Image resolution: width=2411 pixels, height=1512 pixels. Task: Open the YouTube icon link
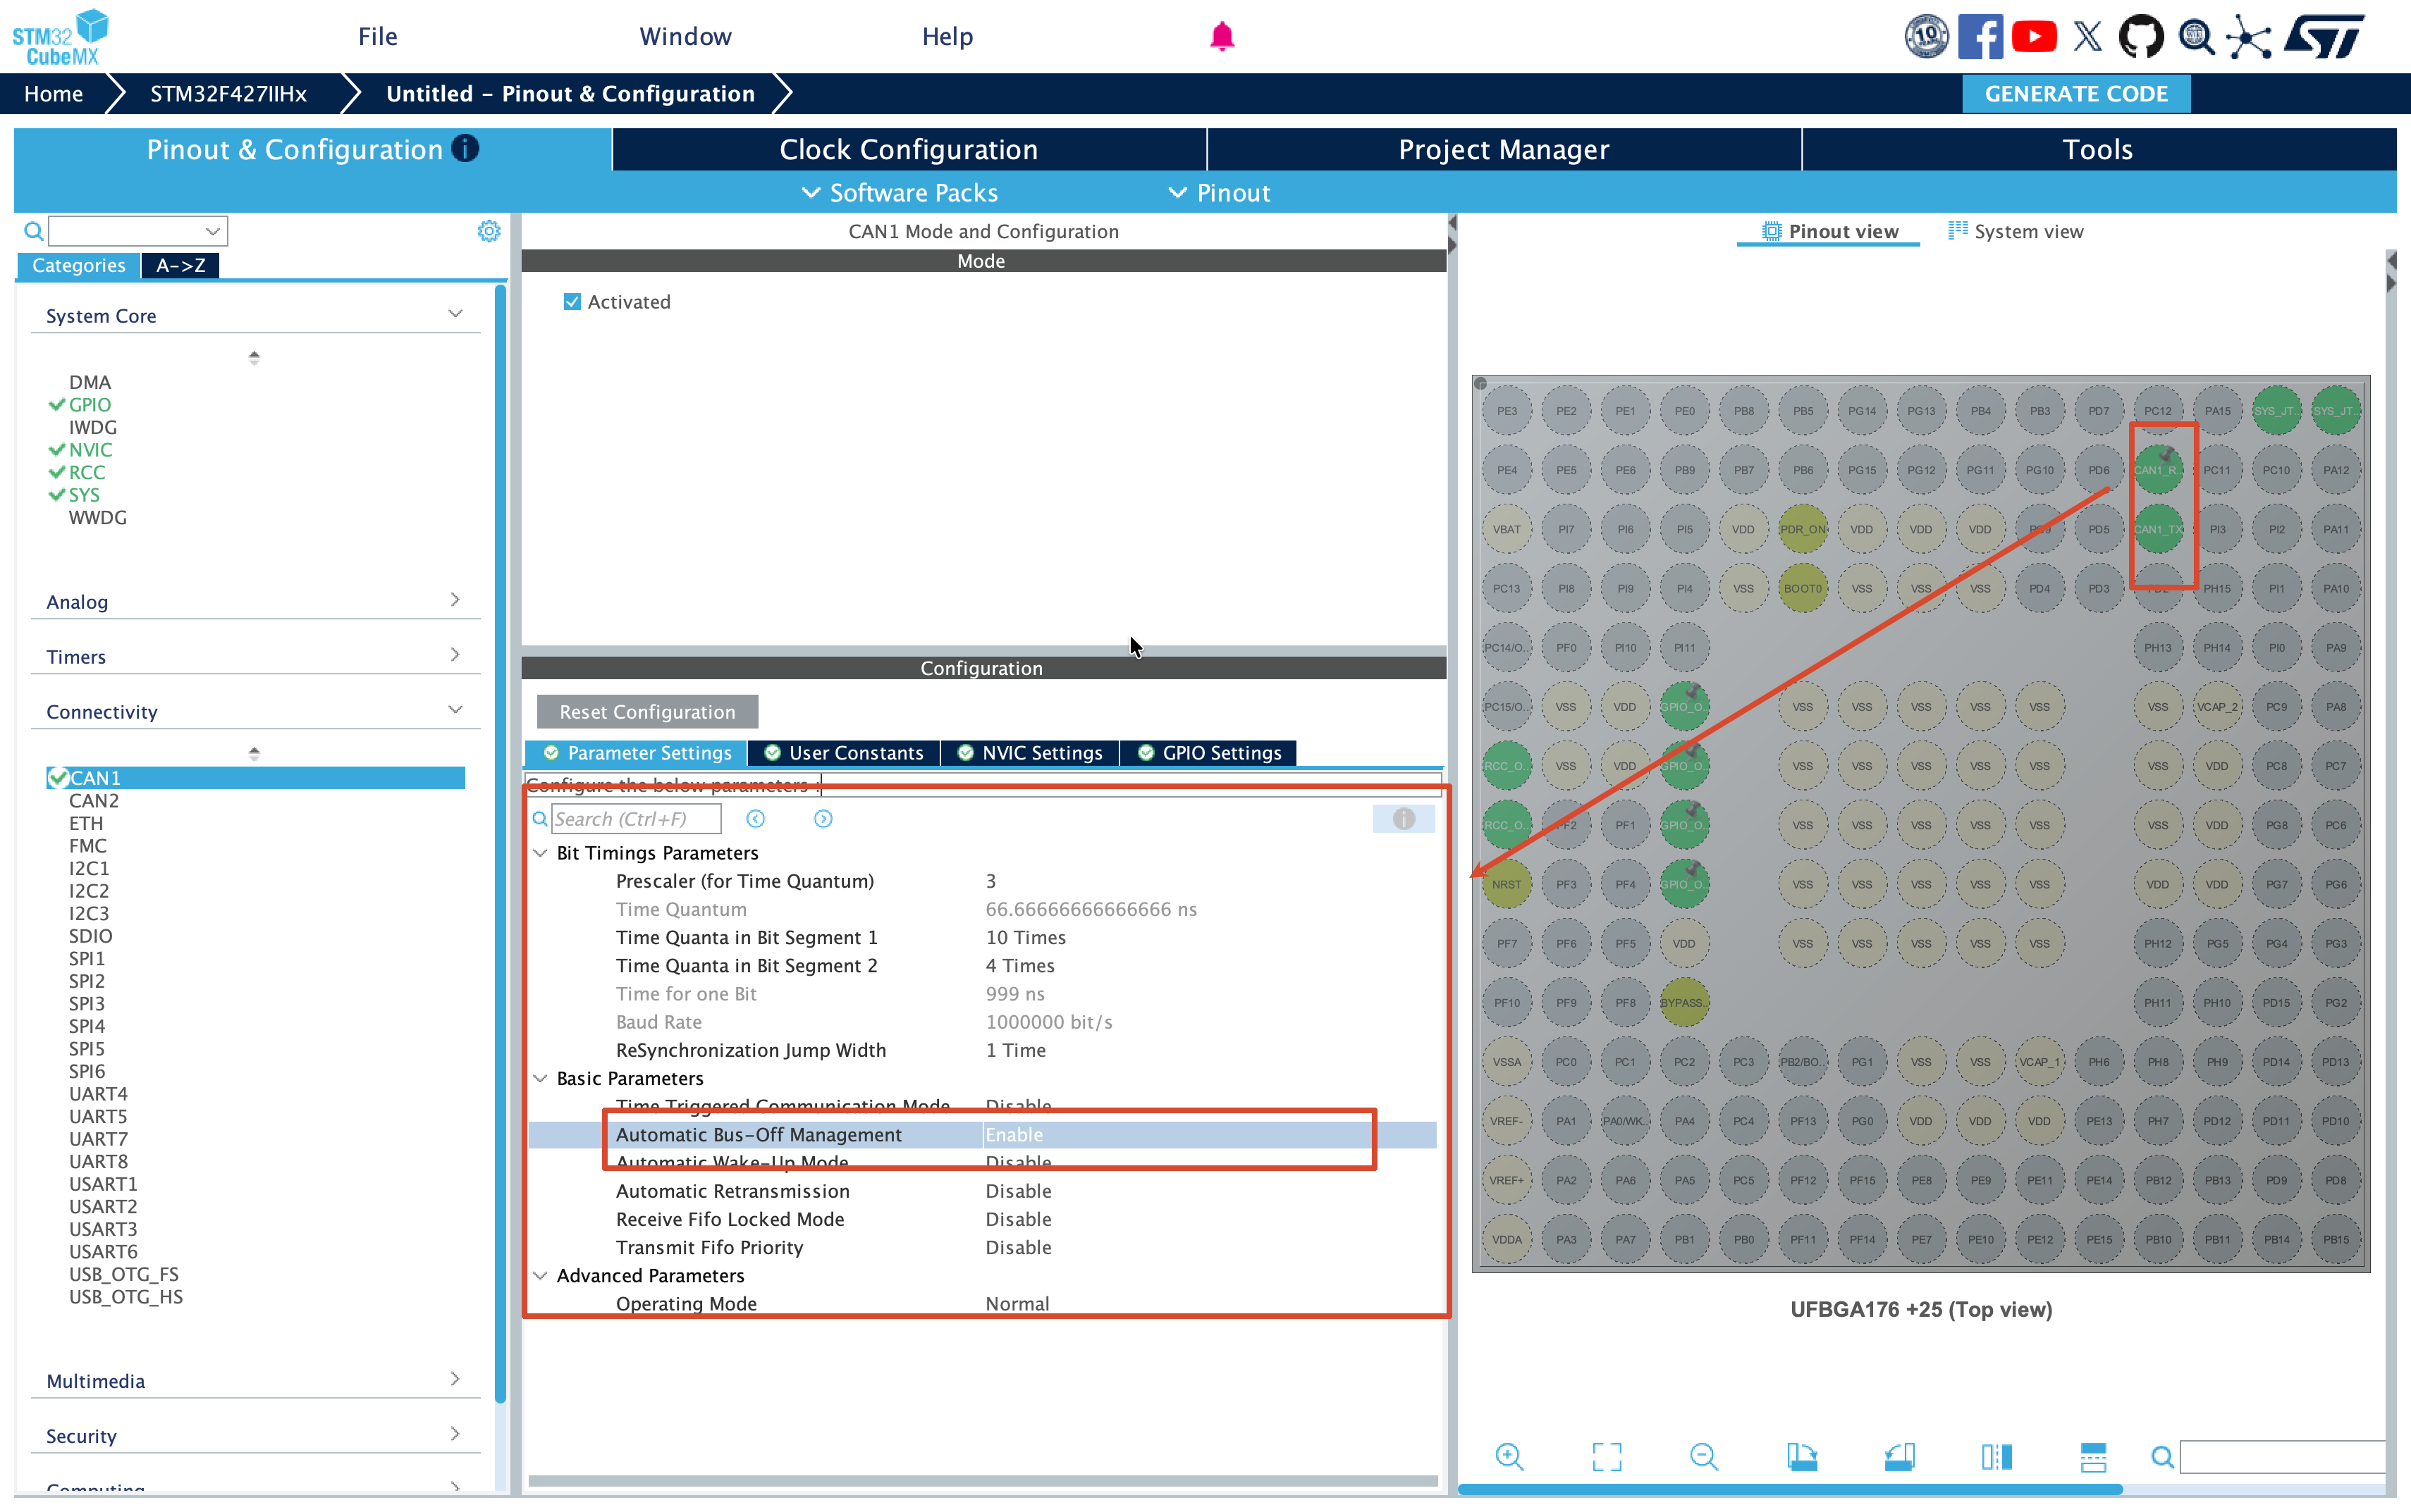click(x=2034, y=37)
